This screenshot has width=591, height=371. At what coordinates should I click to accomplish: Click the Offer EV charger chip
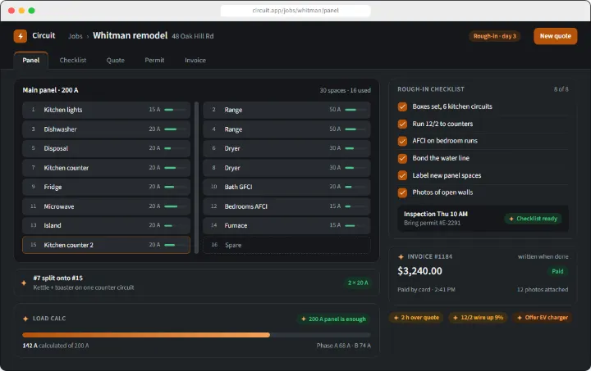pos(543,318)
